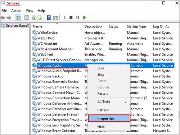
Task: Click the Back arrow toolbar icon
Action: pos(3,18)
